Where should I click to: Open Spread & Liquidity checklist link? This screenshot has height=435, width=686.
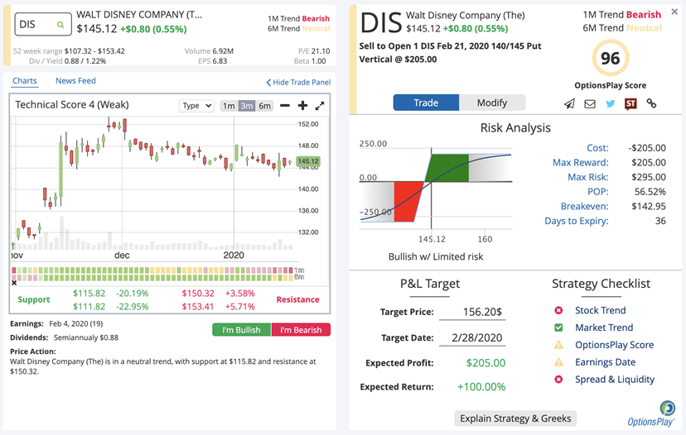coord(615,380)
